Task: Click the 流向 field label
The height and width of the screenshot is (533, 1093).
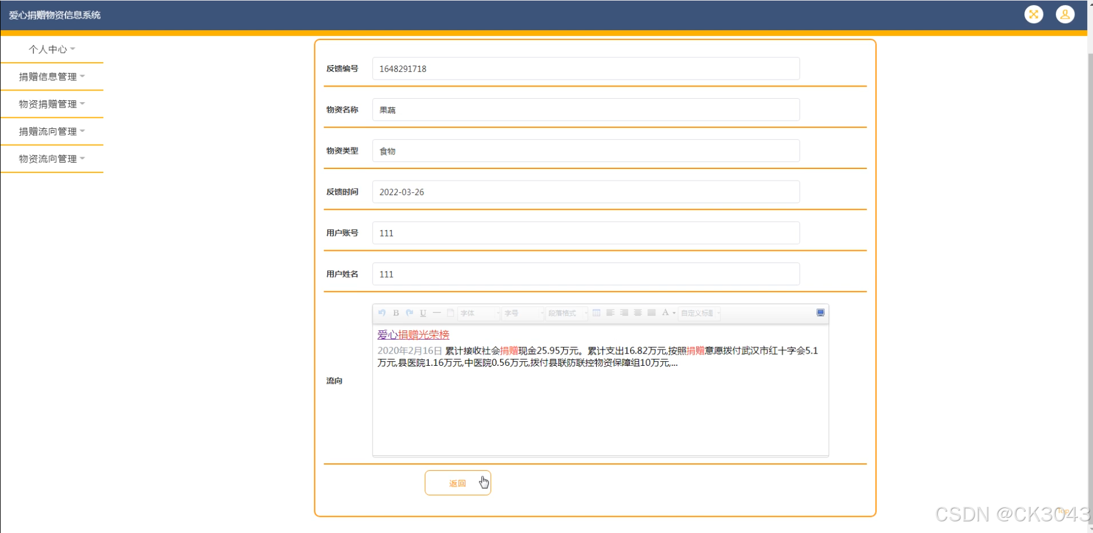Action: 334,381
